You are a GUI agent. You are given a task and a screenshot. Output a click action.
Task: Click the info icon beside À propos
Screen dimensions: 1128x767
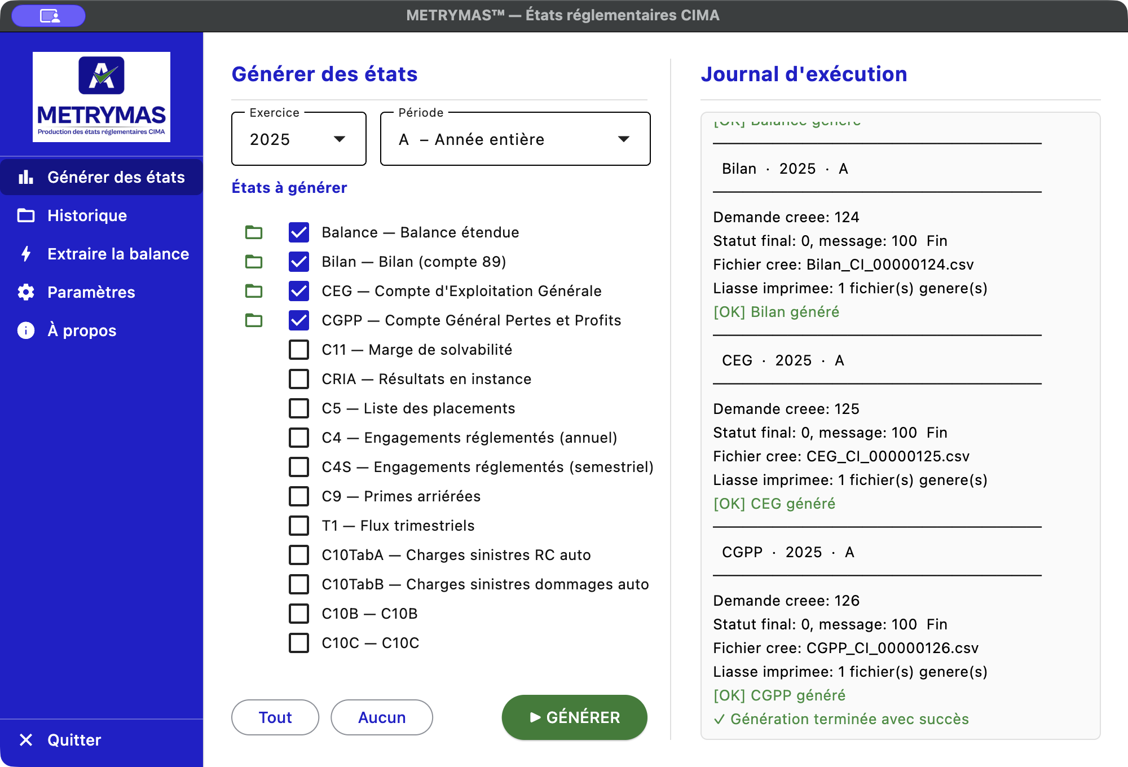(x=26, y=330)
